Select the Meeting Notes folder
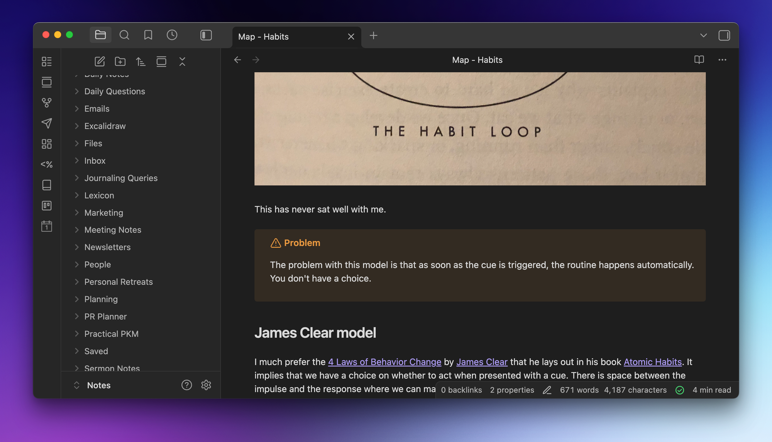772x442 pixels. click(113, 230)
